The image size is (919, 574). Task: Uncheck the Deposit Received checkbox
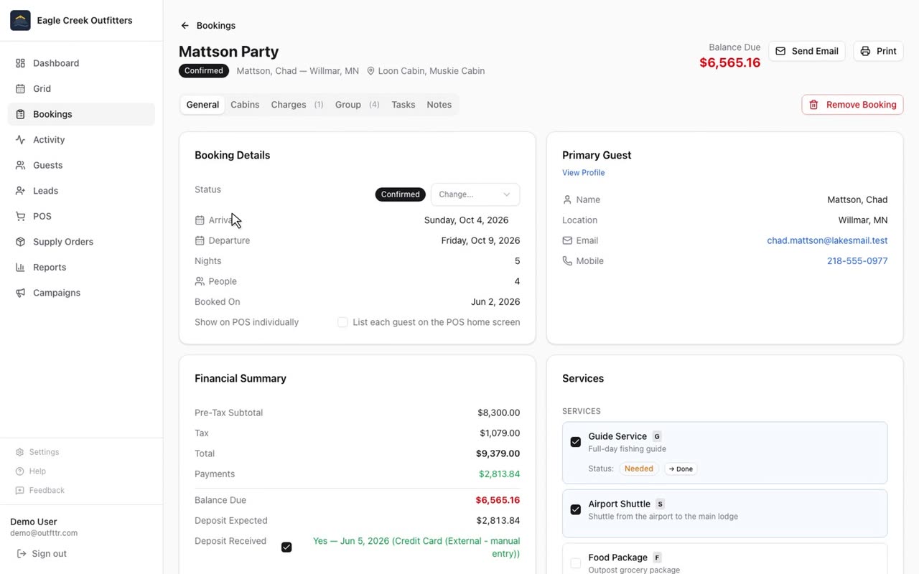[x=286, y=547]
